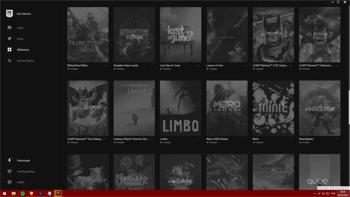350x197 pixels.
Task: Click Instalar under Minit
Action: pos(258,142)
